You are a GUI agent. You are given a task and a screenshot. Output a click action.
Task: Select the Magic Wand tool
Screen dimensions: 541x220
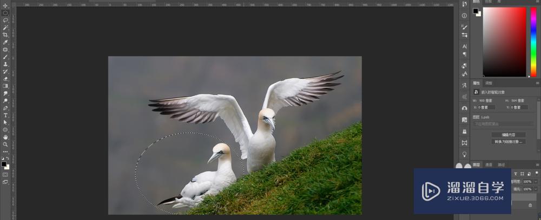[x=5, y=27]
